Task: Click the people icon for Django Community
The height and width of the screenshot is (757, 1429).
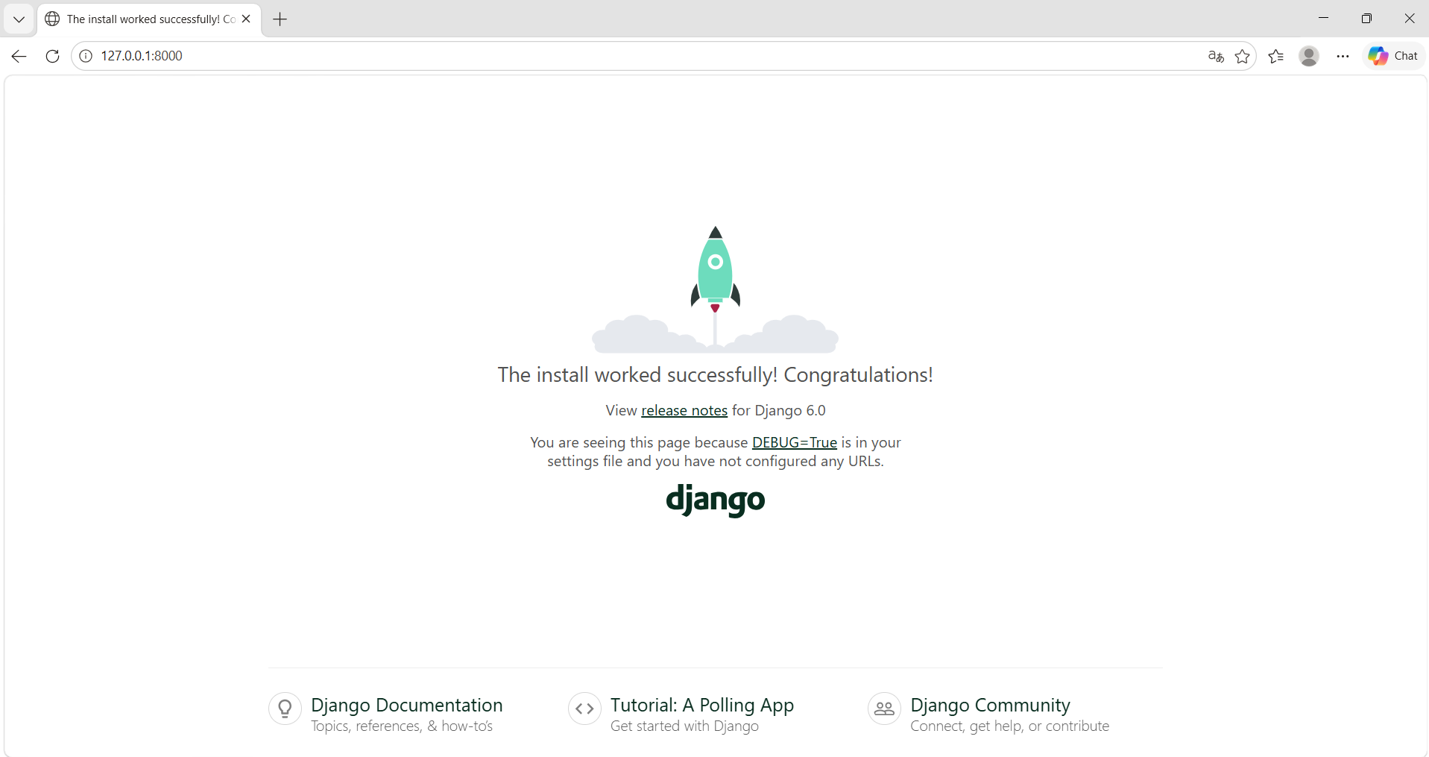Action: click(x=884, y=709)
